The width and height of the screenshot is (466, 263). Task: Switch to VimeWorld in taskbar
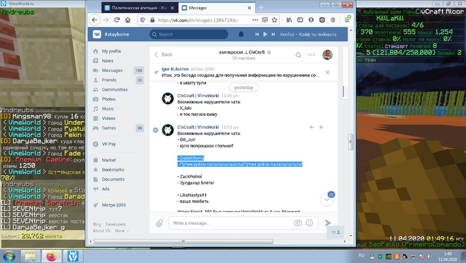pos(73,256)
